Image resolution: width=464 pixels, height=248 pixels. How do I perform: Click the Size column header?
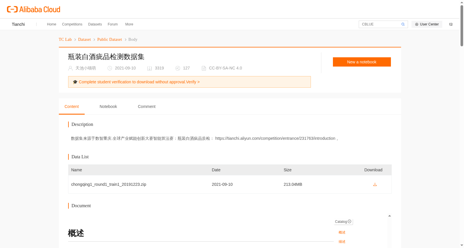[287, 170]
